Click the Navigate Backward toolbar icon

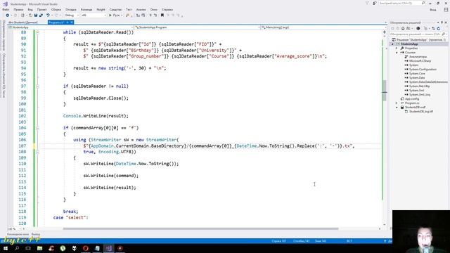pyautogui.click(x=7, y=15)
